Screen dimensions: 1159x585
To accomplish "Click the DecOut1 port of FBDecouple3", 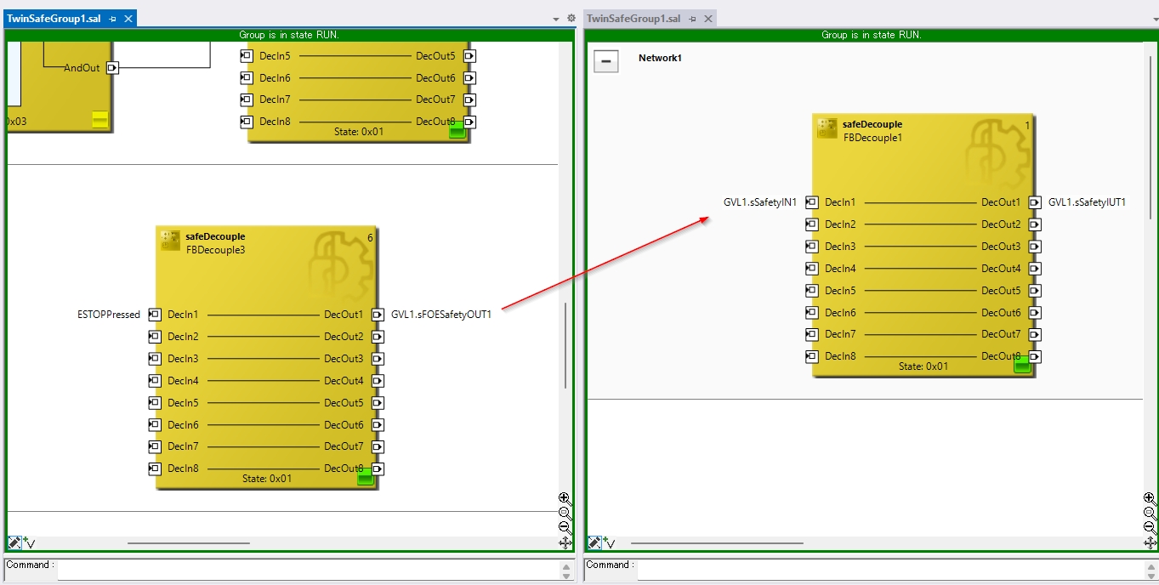I will point(378,315).
